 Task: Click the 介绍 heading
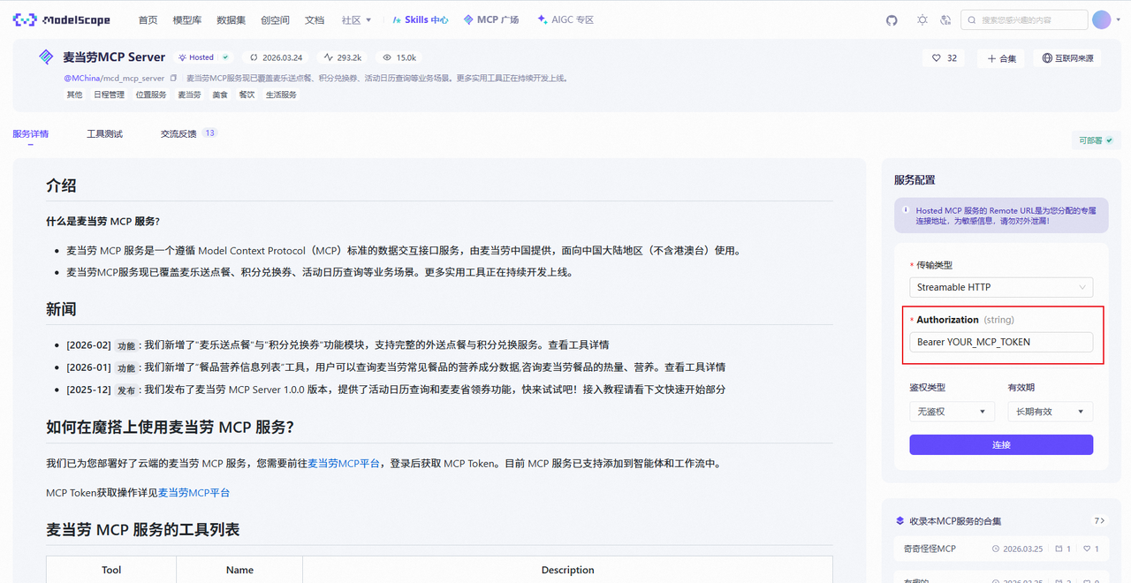(61, 185)
